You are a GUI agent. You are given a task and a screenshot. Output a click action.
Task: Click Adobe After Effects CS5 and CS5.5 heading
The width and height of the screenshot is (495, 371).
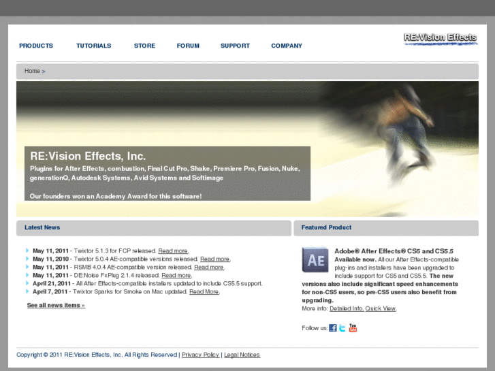click(x=394, y=251)
